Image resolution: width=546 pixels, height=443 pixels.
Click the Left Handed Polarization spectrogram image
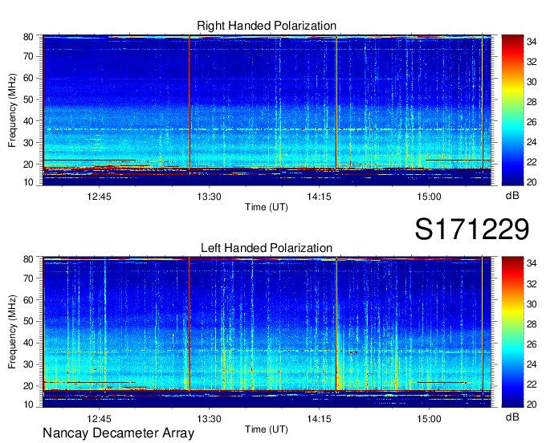coord(267,332)
